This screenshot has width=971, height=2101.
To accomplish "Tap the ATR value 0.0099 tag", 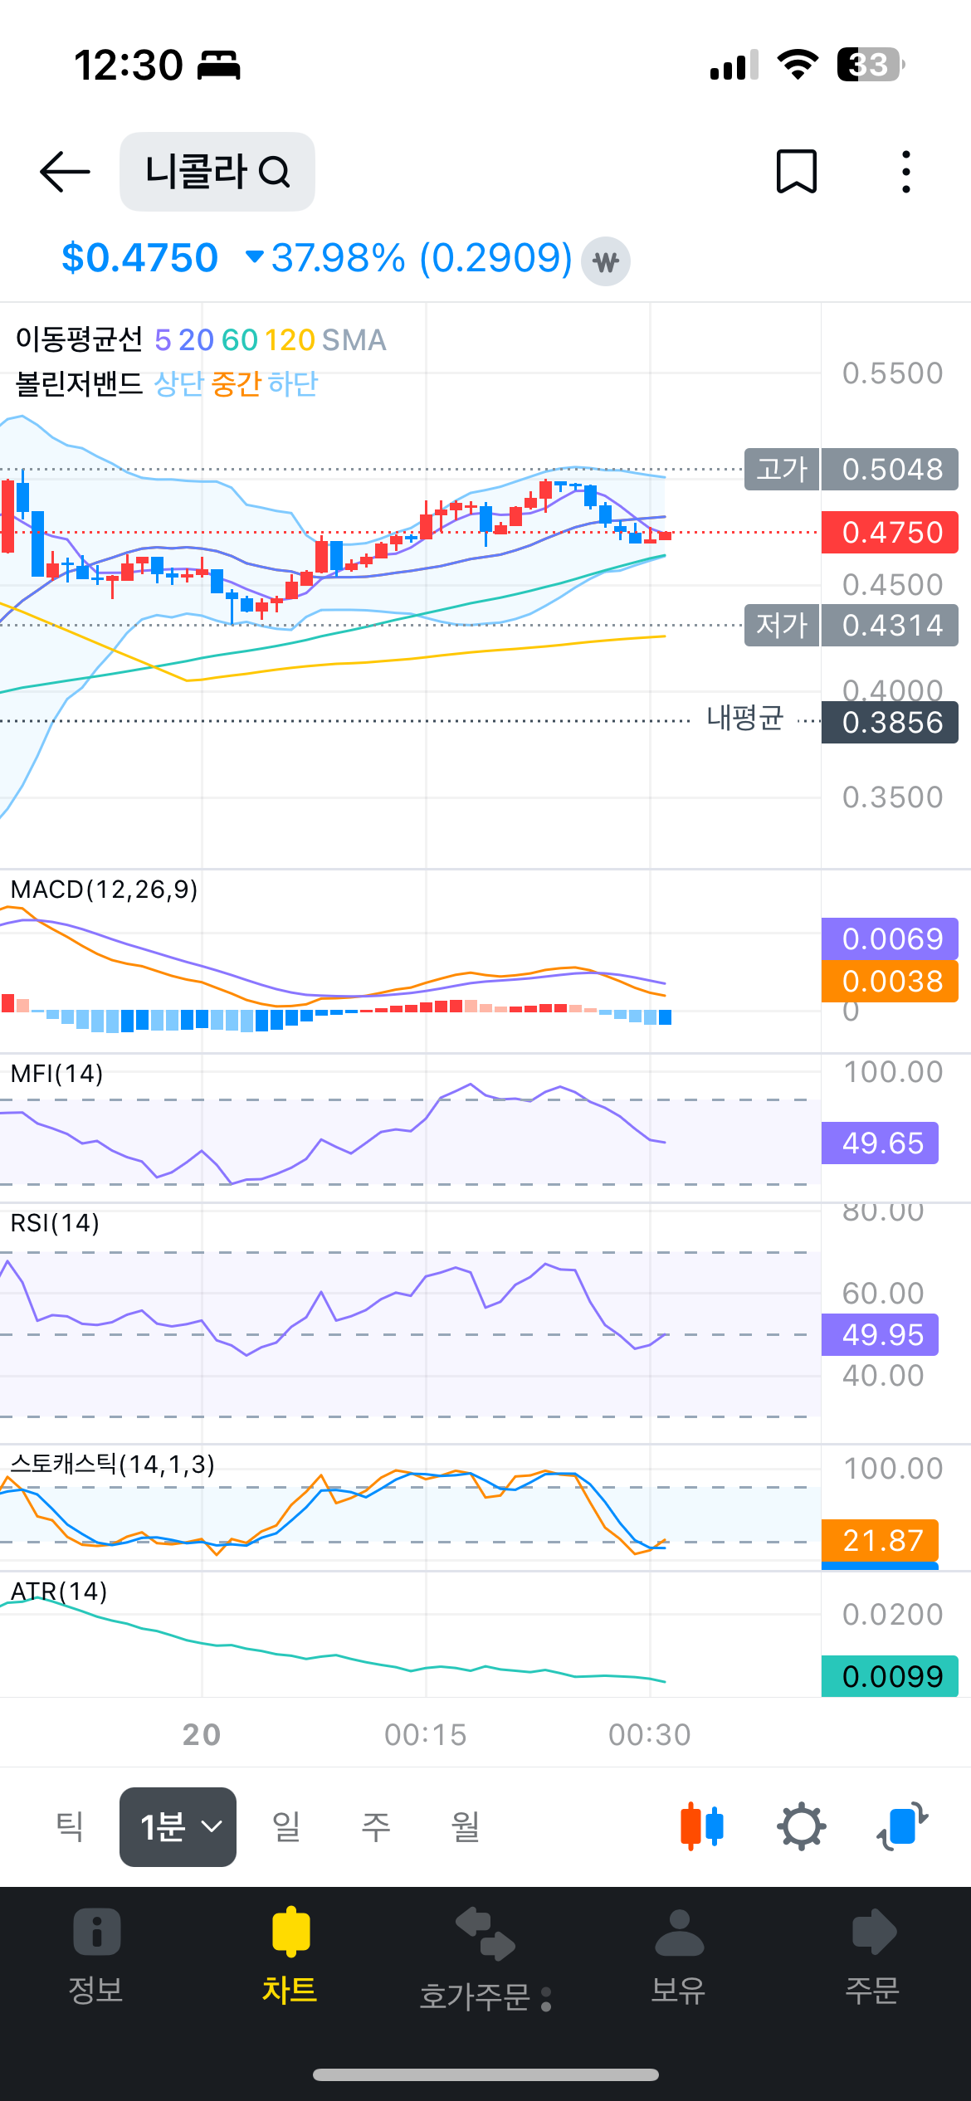I will pyautogui.click(x=890, y=1677).
